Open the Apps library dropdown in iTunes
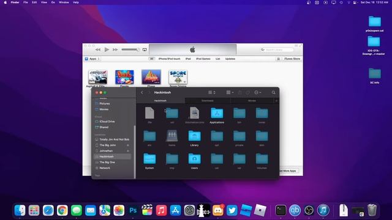Image resolution: width=392 pixels, height=220 pixels. 92,59
